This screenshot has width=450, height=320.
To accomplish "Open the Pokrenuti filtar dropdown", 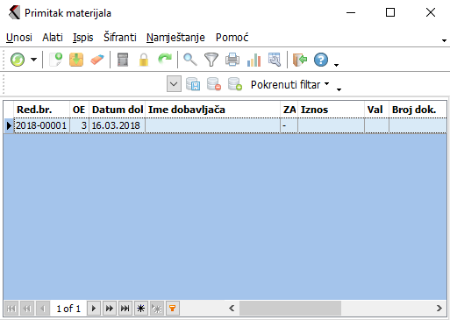I will 289,85.
